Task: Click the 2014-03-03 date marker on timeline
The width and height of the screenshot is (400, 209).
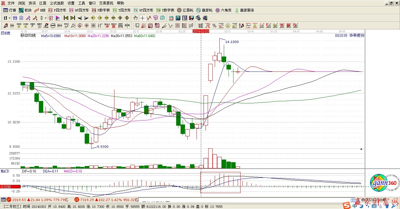Action: click(x=201, y=31)
